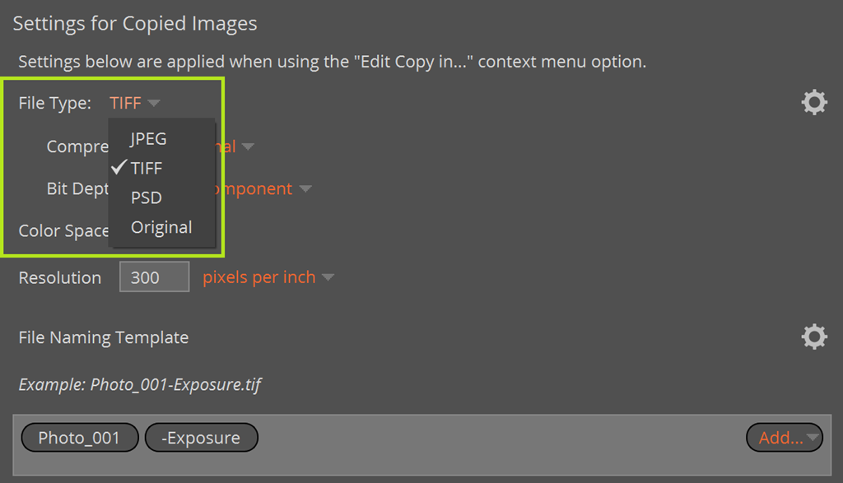
Task: Open the Bit Depth component dropdown
Action: click(x=305, y=189)
